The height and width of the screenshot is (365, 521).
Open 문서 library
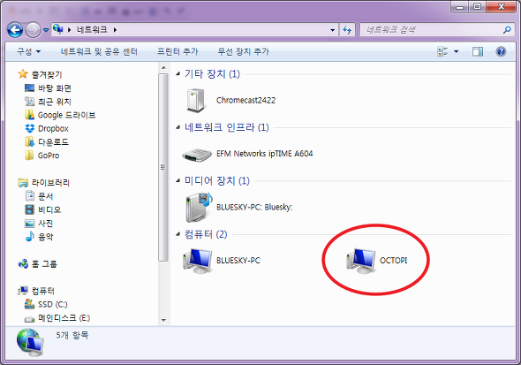pyautogui.click(x=46, y=196)
